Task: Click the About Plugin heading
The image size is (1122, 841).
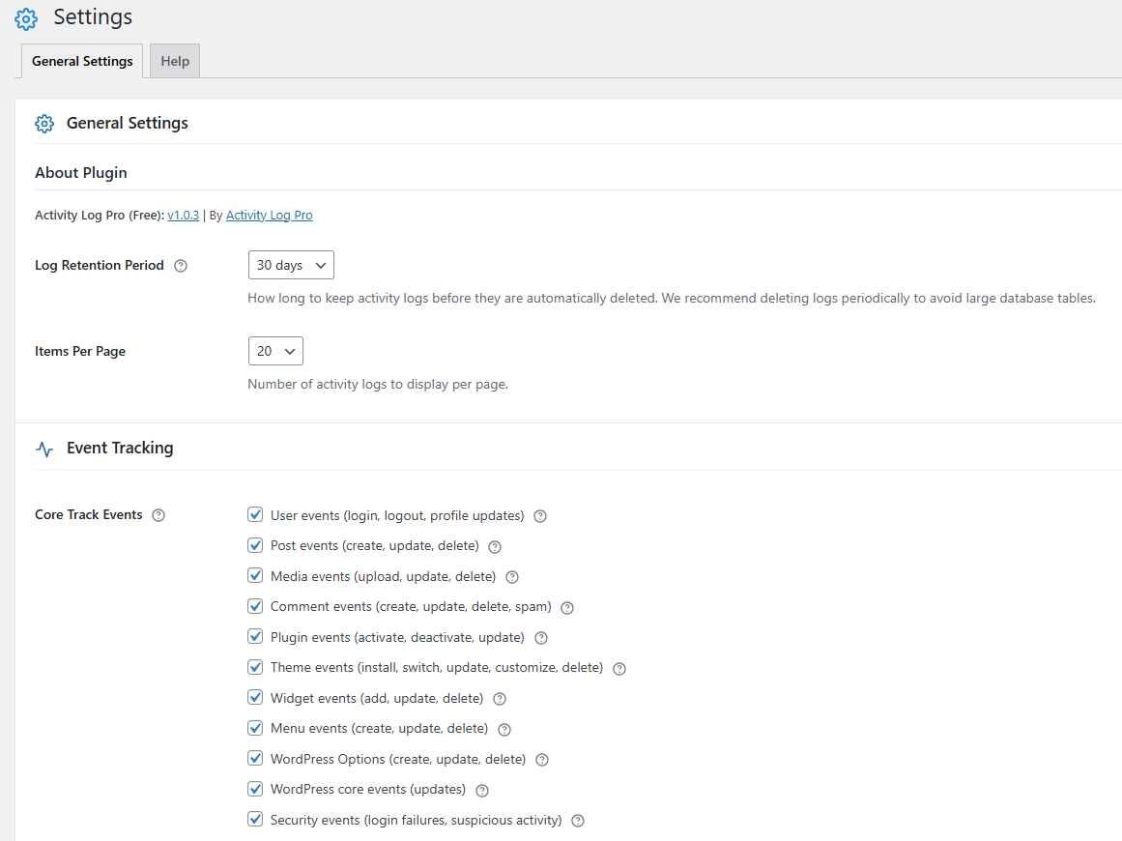Action: coord(81,172)
